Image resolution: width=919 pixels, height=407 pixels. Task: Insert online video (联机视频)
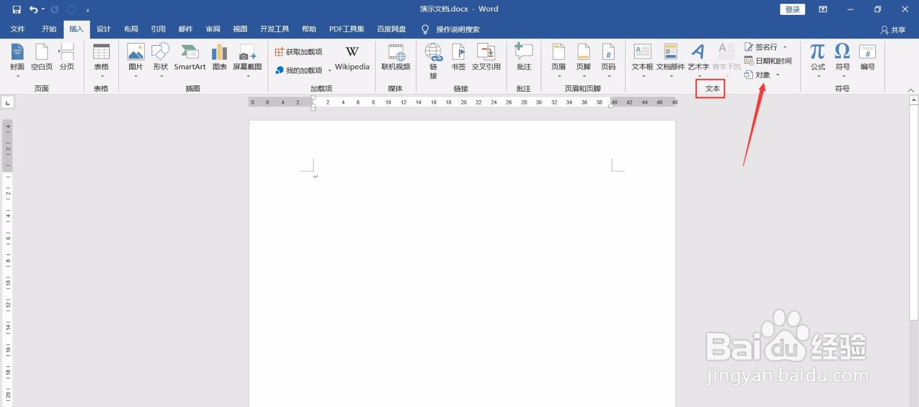pos(396,57)
